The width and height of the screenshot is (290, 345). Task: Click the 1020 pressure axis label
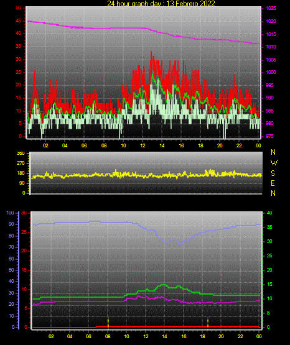pos(271,21)
